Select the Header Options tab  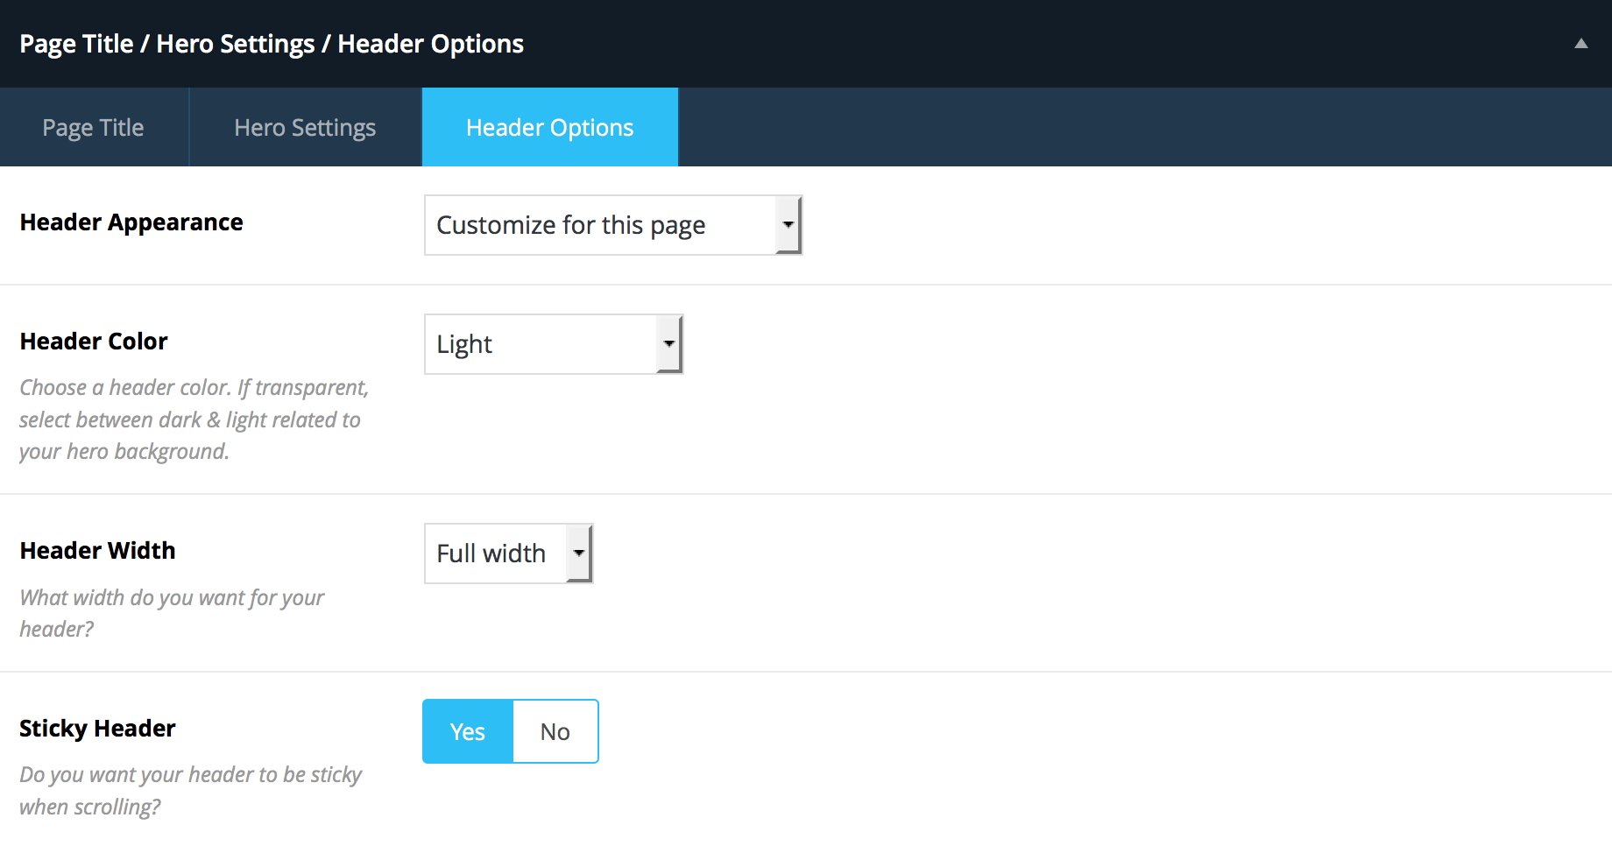point(550,127)
